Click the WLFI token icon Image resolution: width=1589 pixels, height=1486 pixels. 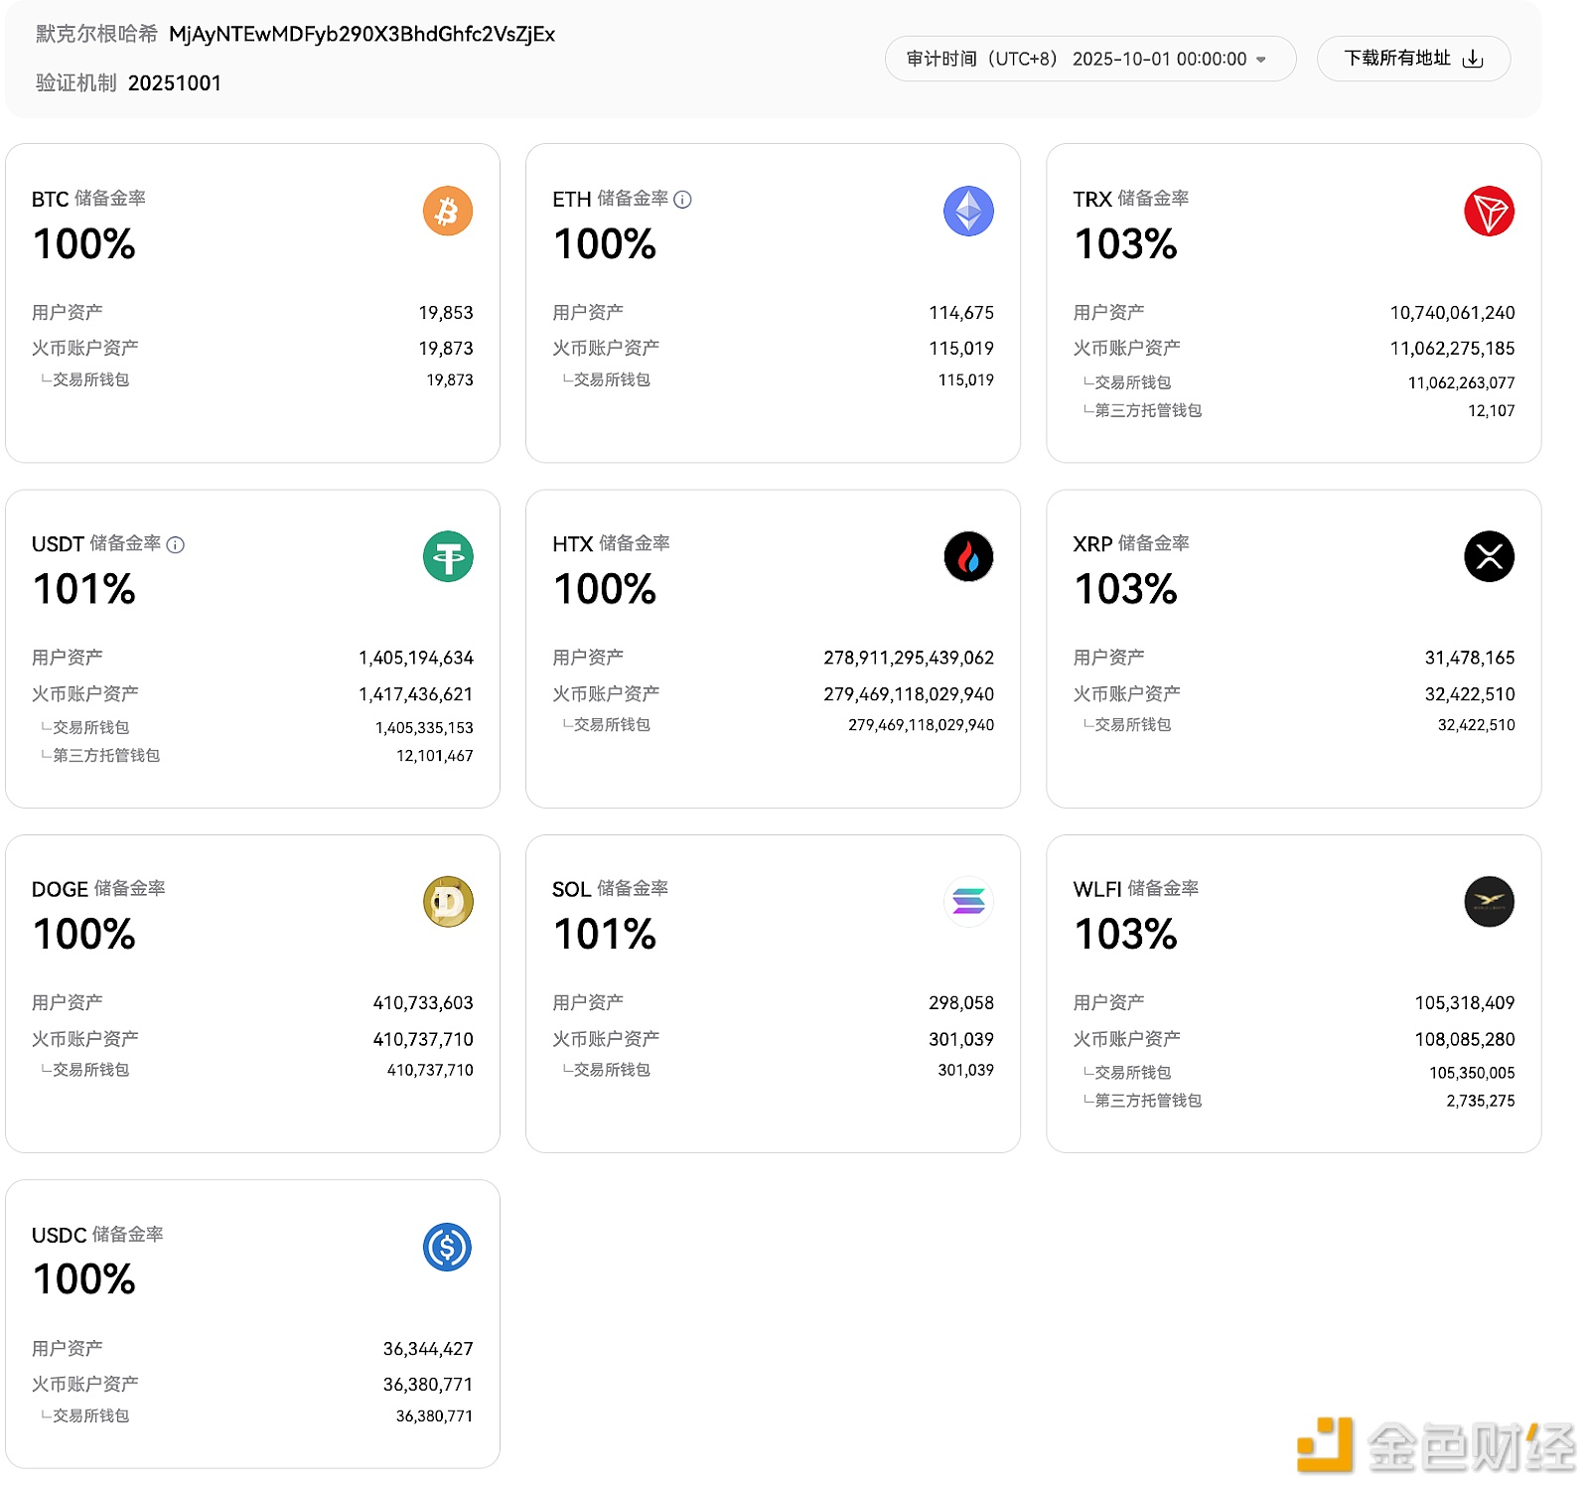pyautogui.click(x=1489, y=902)
